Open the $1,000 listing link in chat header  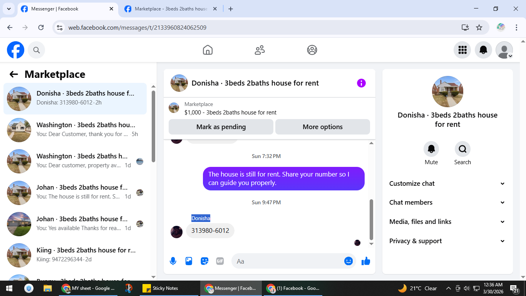230,113
